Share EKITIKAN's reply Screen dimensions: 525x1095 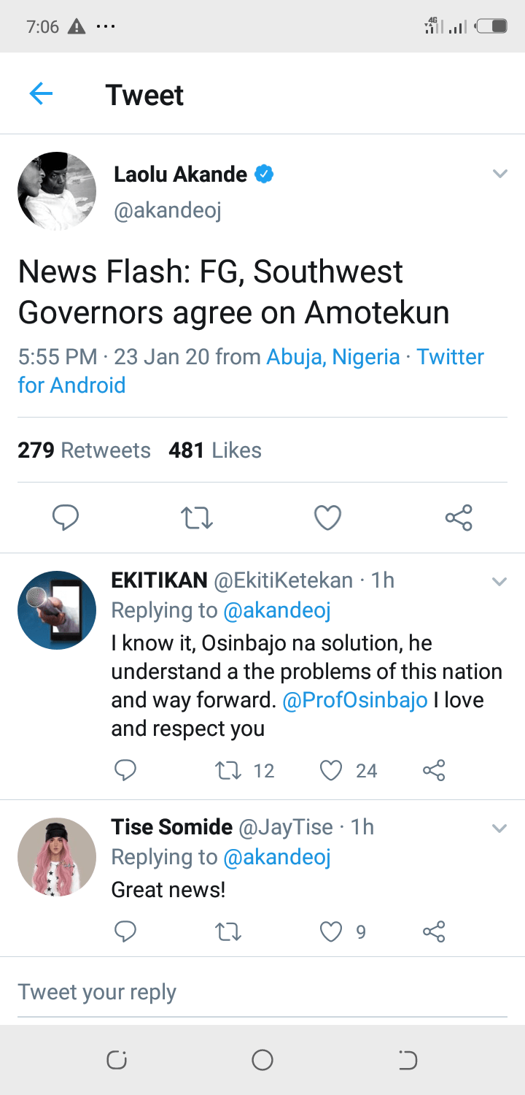coord(433,770)
